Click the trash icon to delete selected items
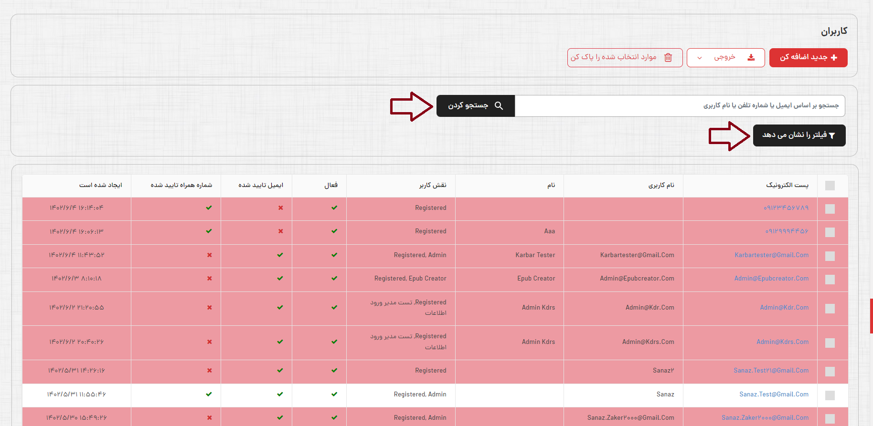 click(668, 58)
